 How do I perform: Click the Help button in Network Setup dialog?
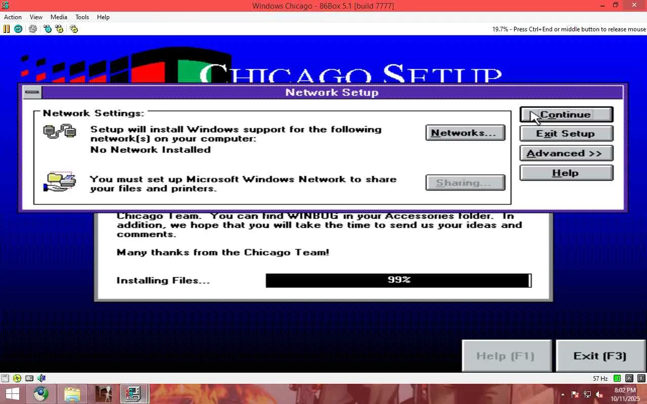point(566,173)
